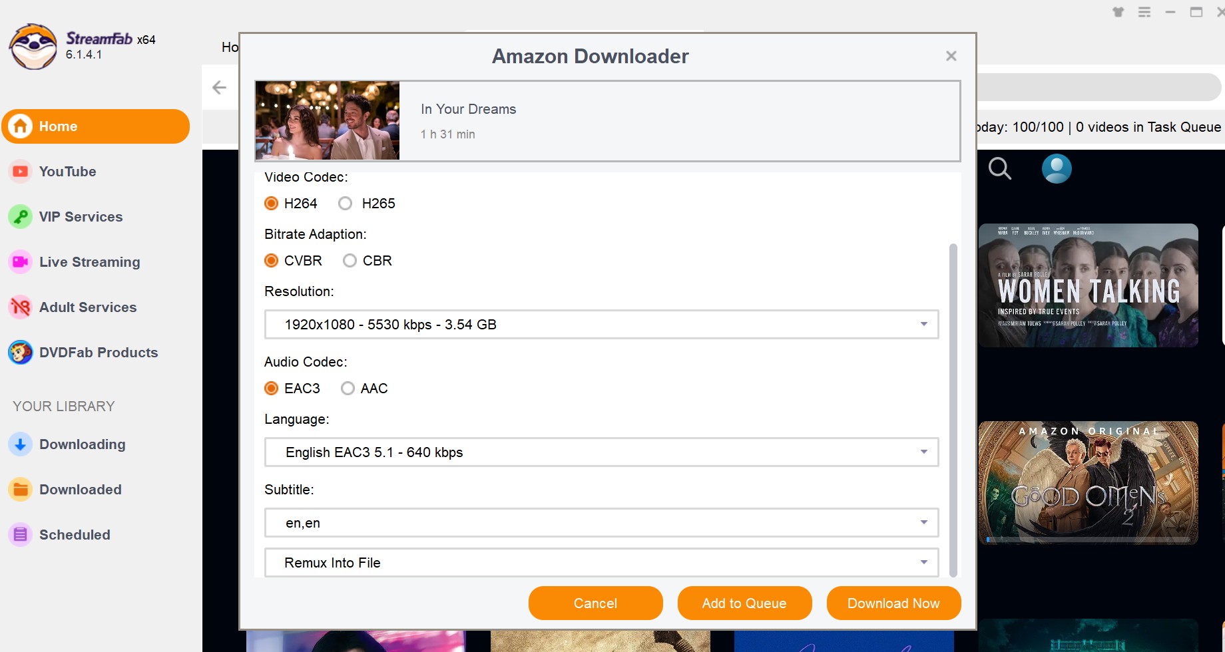This screenshot has width=1225, height=652.
Task: Click the dialog's vertical scrollbar
Action: [953, 410]
